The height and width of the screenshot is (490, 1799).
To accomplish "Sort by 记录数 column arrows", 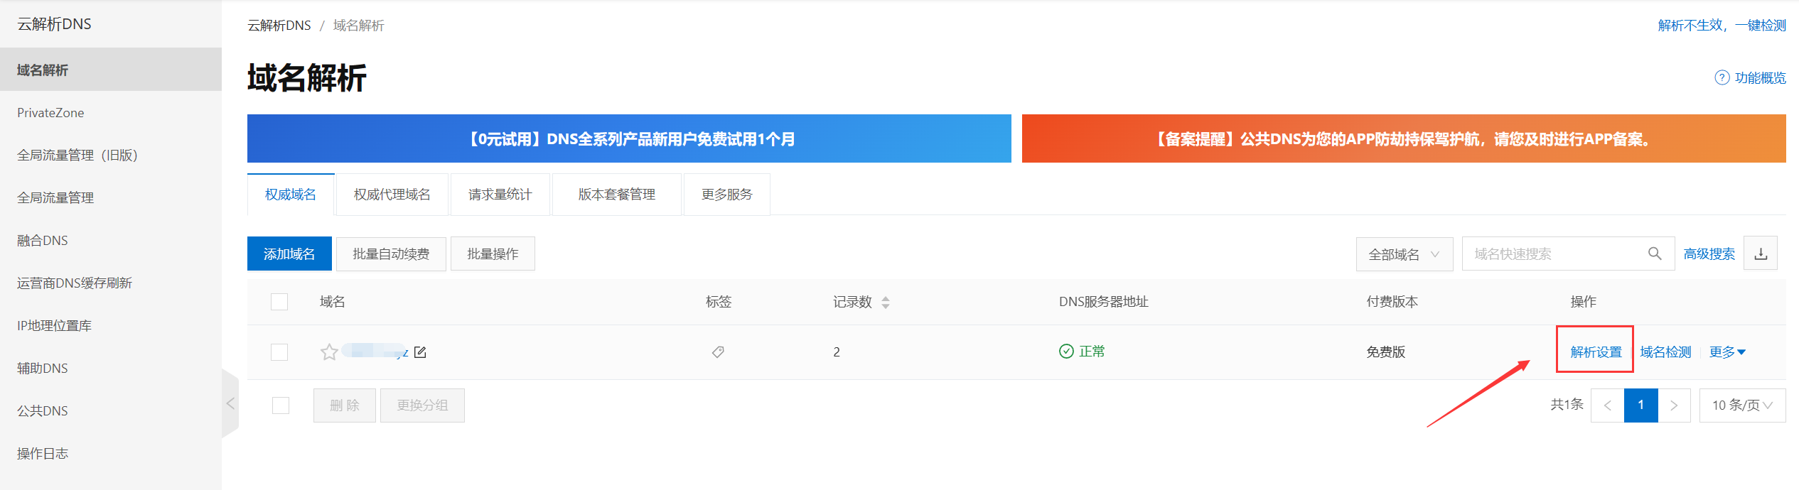I will [x=886, y=303].
